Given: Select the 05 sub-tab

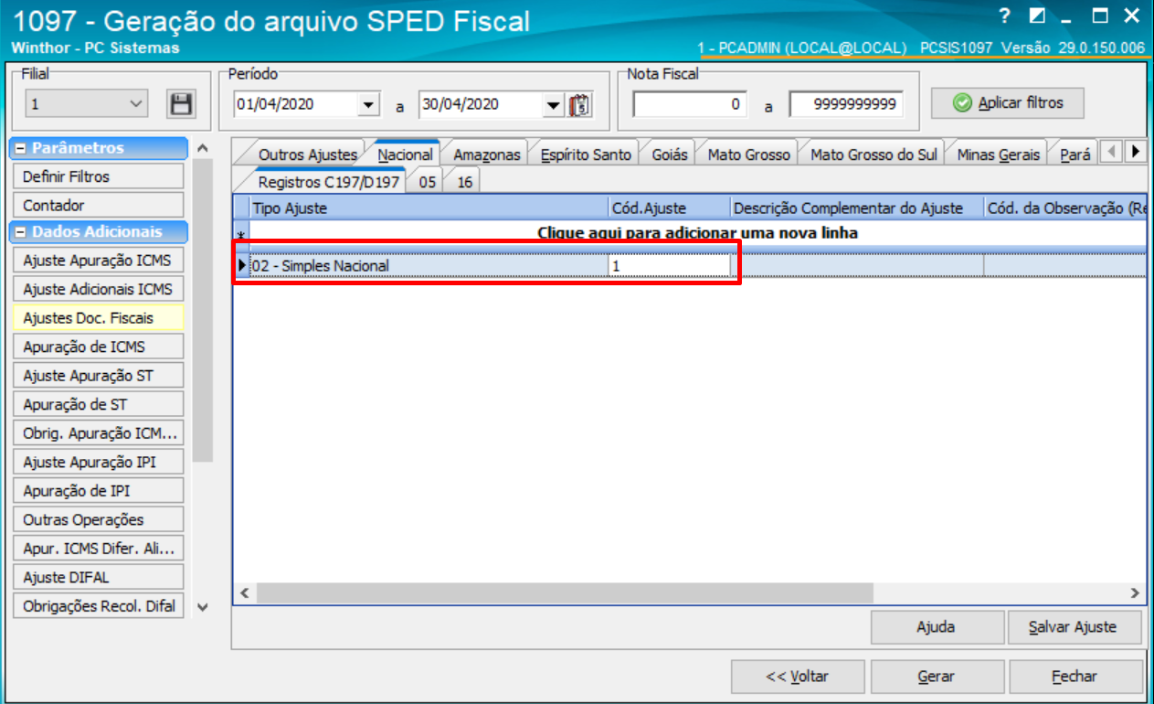Looking at the screenshot, I should click(x=428, y=182).
